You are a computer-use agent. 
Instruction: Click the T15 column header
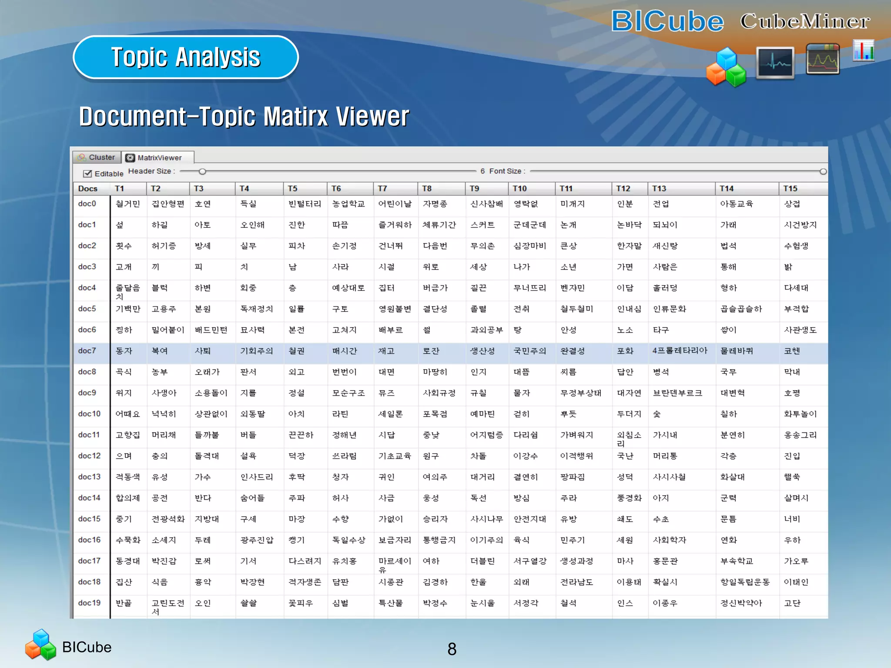[804, 188]
